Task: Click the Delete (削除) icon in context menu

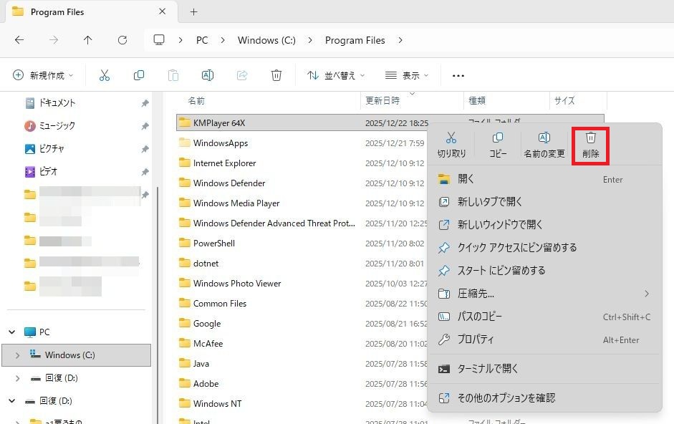Action: (x=591, y=145)
